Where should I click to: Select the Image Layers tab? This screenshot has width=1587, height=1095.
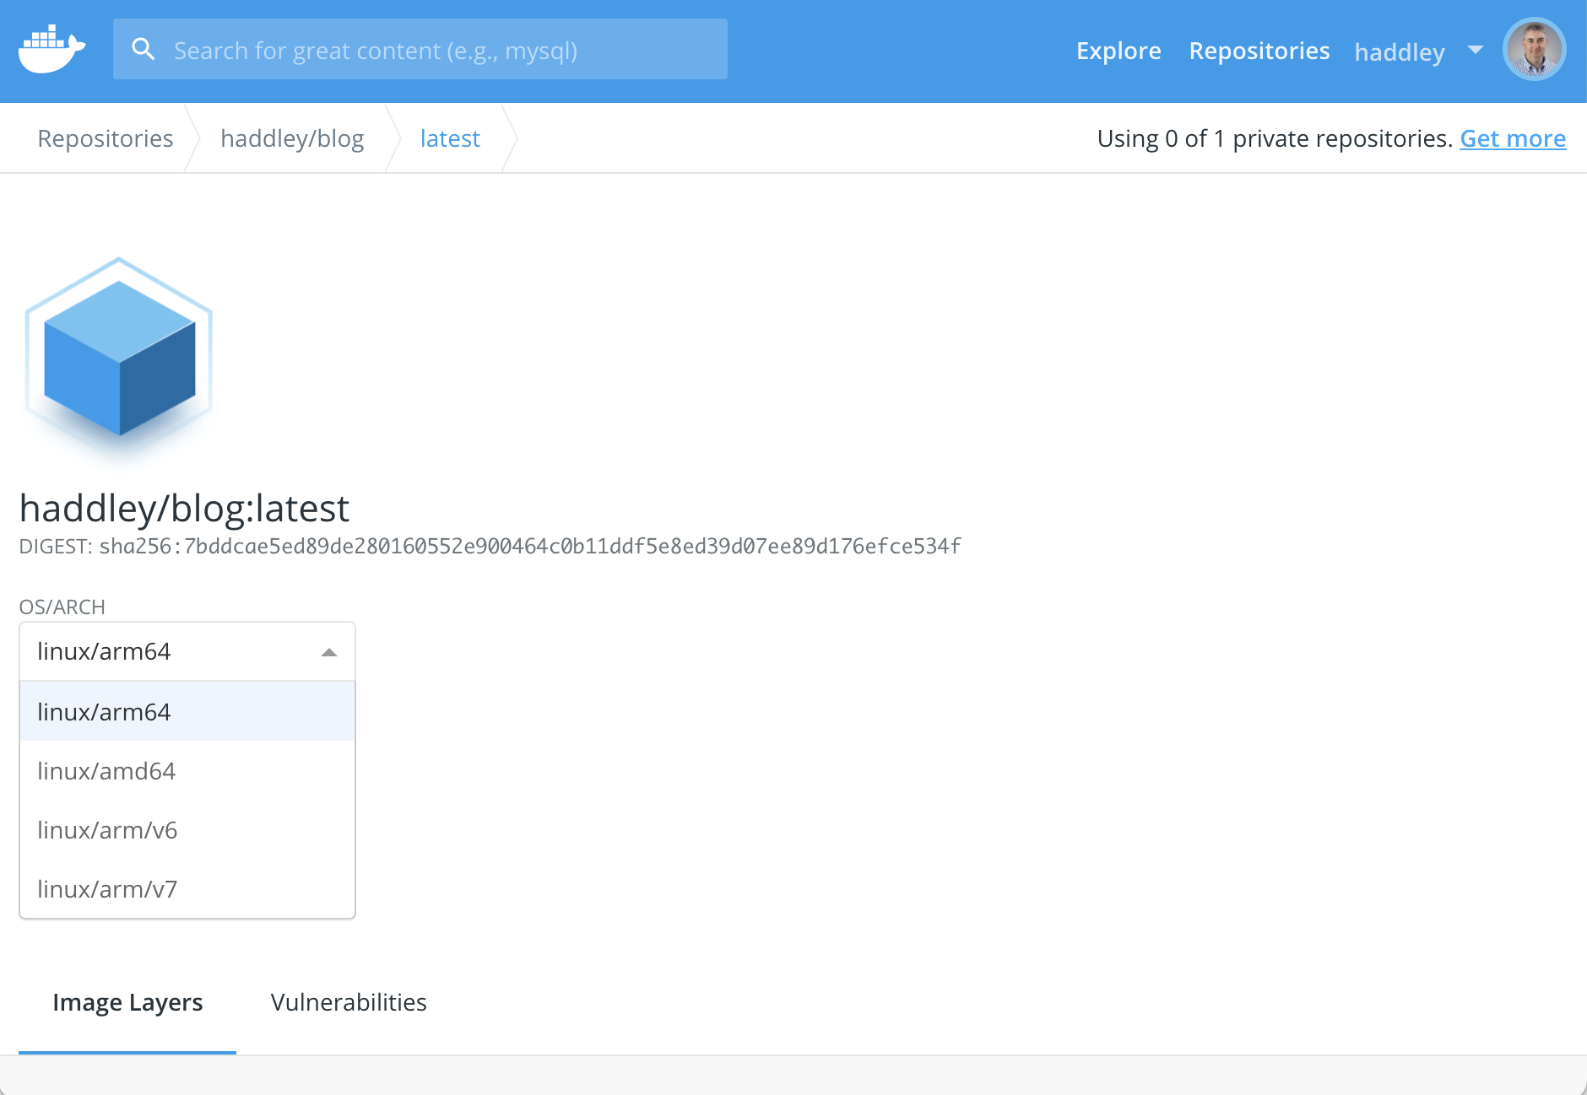(x=127, y=1002)
